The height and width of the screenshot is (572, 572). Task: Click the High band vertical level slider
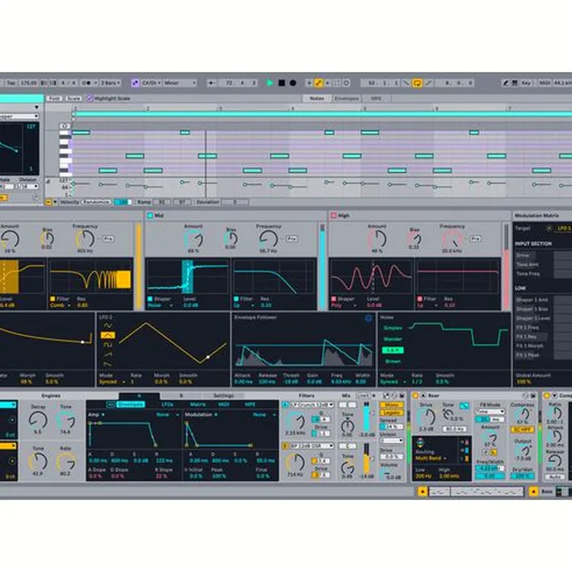506,267
